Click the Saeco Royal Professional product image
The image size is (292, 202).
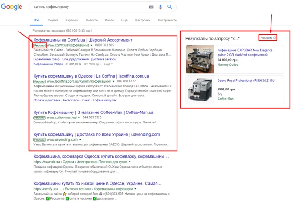tap(200, 90)
